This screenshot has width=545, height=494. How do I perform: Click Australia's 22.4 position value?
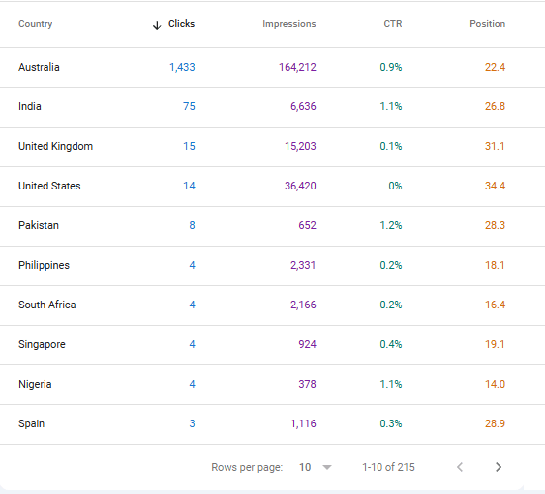tap(495, 67)
